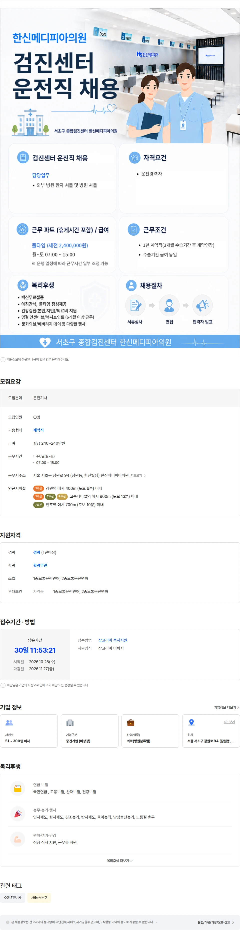Click the 시작일 2026.10.28(수) date

pyautogui.click(x=42, y=662)
